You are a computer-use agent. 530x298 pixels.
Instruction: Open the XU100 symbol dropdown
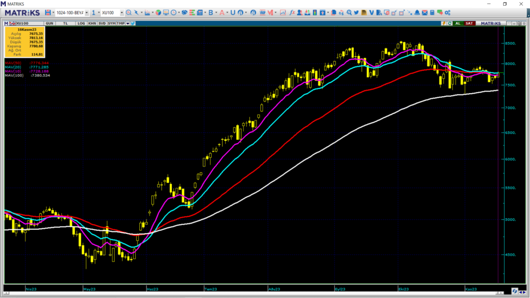tap(121, 12)
